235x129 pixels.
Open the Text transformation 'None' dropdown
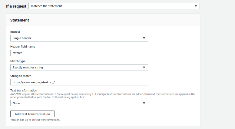[79, 103]
